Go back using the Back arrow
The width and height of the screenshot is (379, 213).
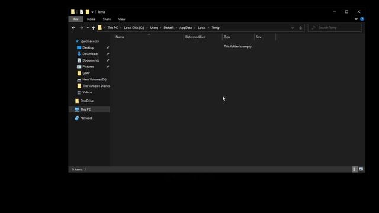pyautogui.click(x=73, y=28)
